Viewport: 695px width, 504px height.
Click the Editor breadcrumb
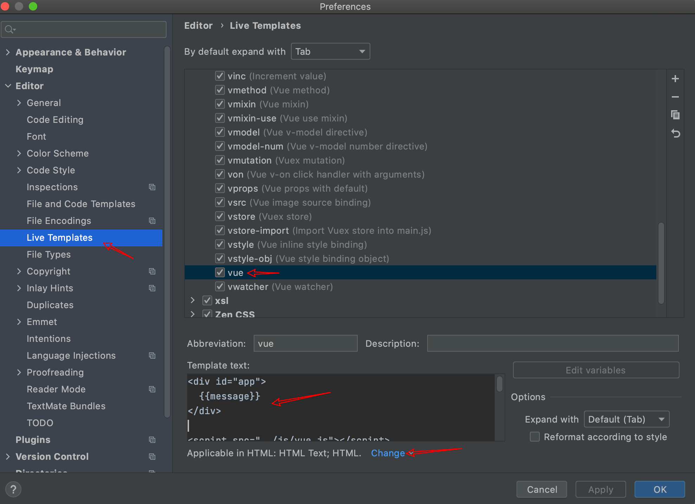pyautogui.click(x=199, y=26)
